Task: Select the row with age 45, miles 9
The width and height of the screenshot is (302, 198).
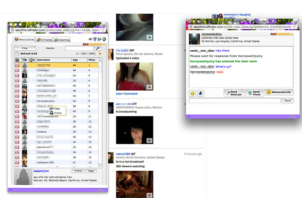Action: [x=57, y=101]
